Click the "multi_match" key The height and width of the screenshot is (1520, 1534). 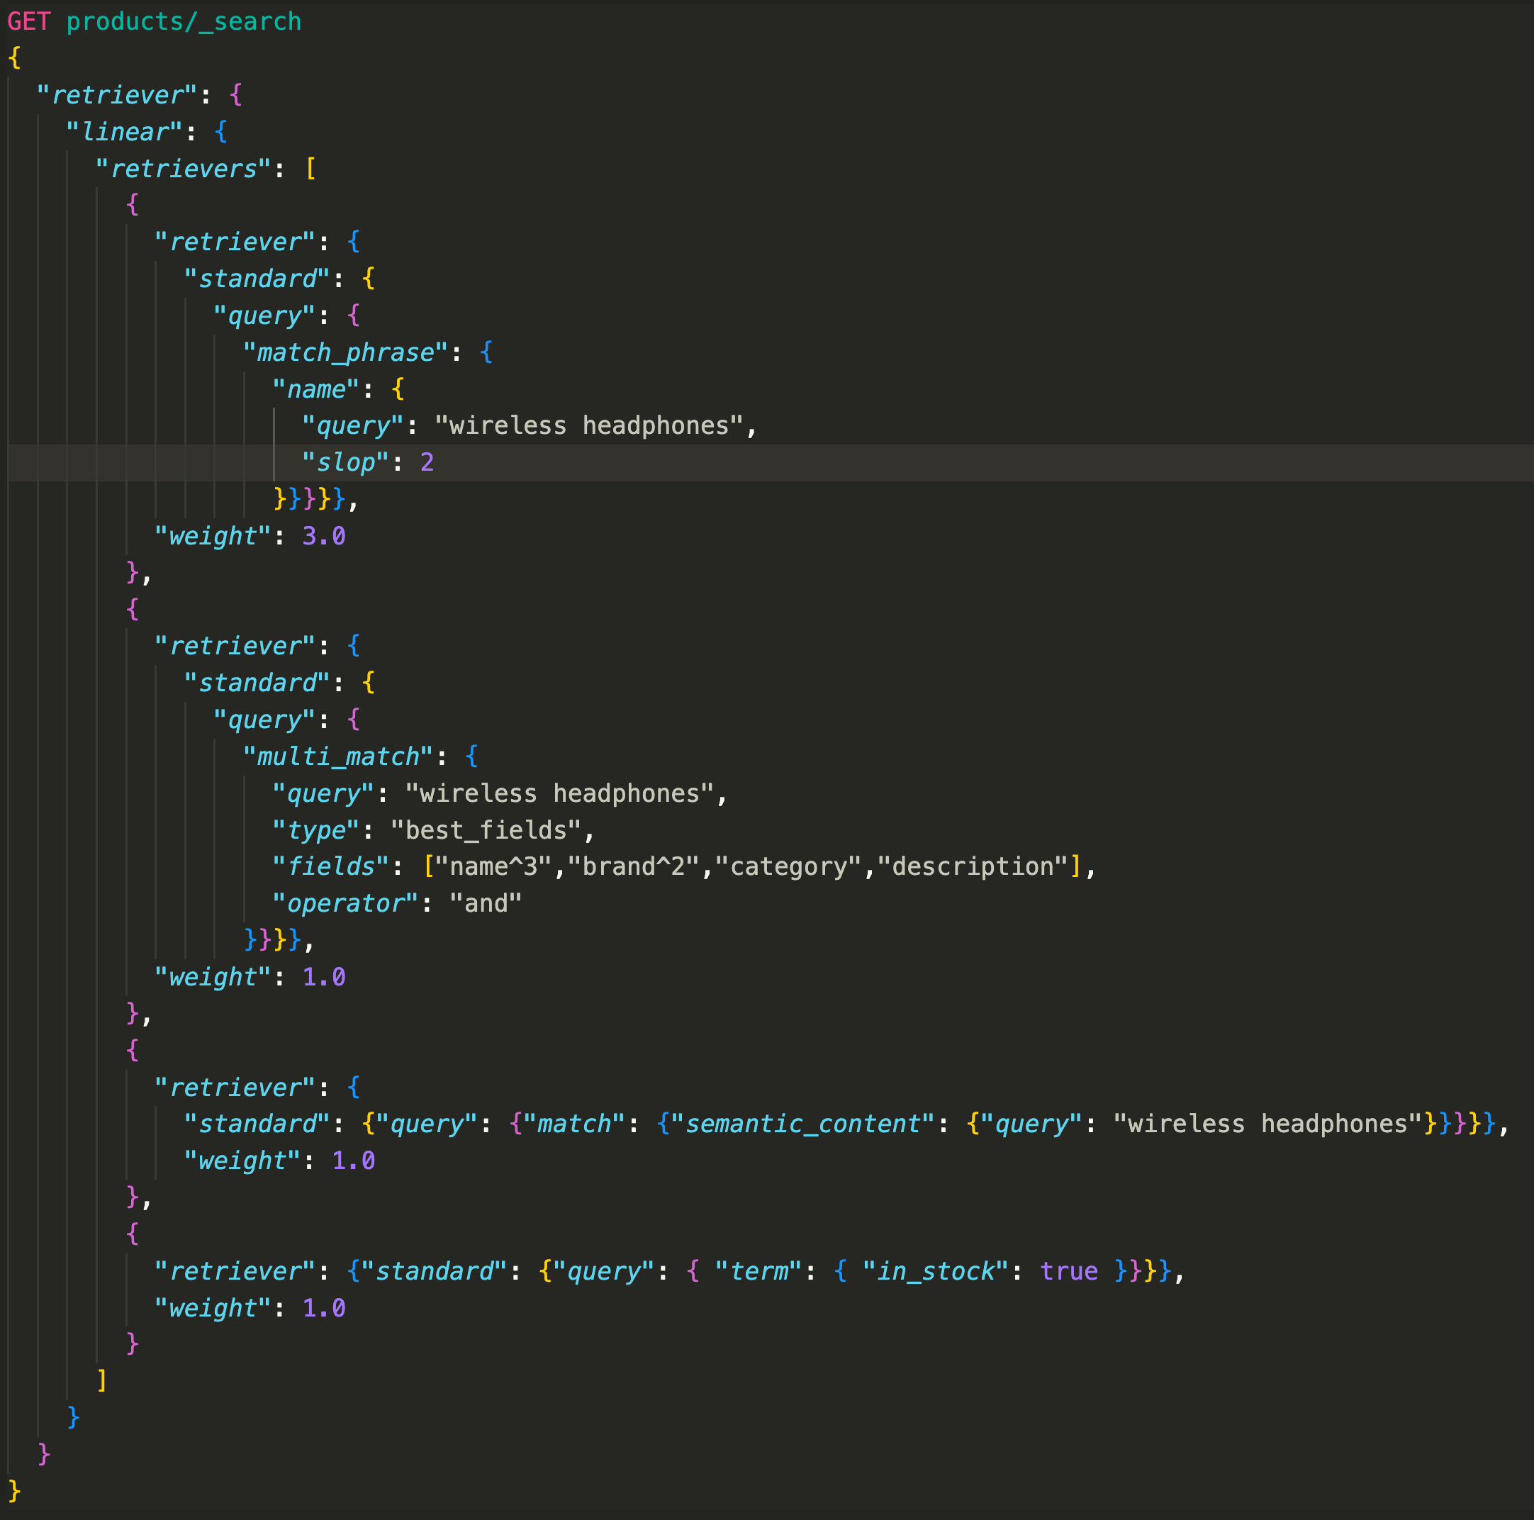337,756
